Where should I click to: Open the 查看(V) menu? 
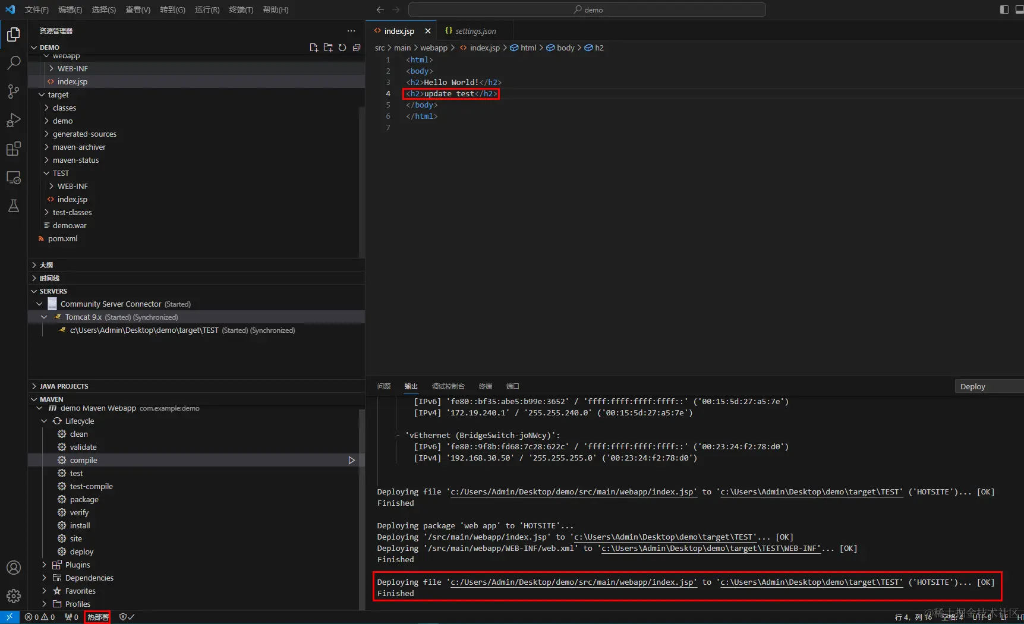[x=138, y=10]
